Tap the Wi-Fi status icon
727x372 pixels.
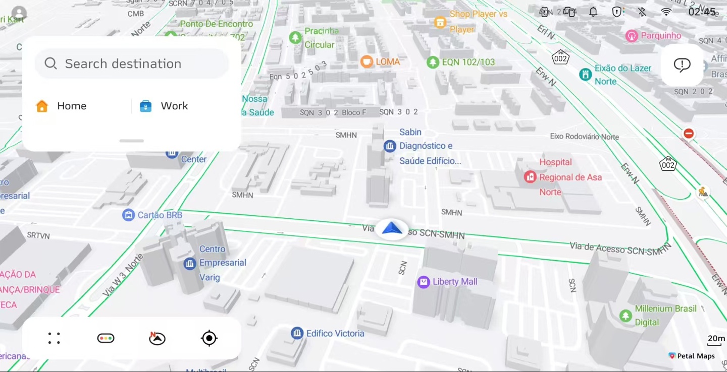(x=666, y=12)
